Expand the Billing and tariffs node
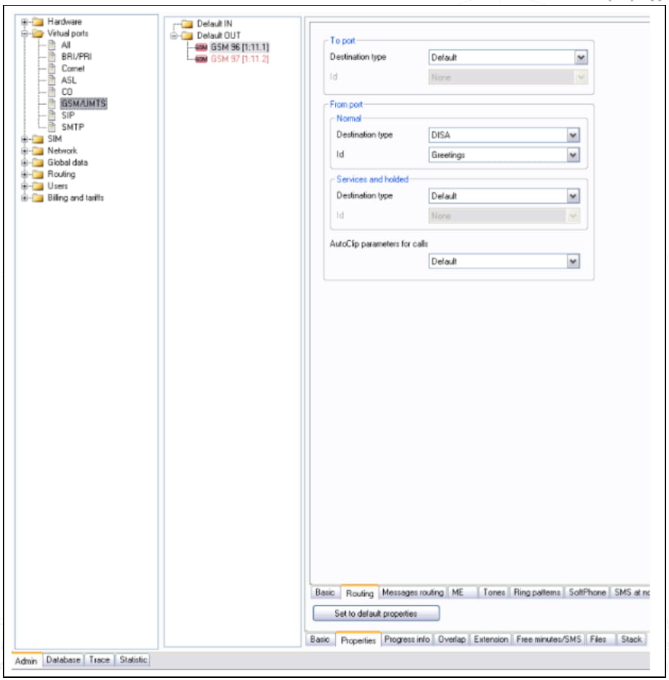669x680 pixels. click(25, 198)
